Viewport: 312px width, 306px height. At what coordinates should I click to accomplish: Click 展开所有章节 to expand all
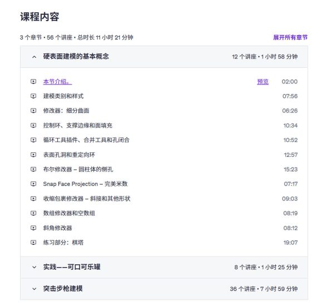click(290, 37)
